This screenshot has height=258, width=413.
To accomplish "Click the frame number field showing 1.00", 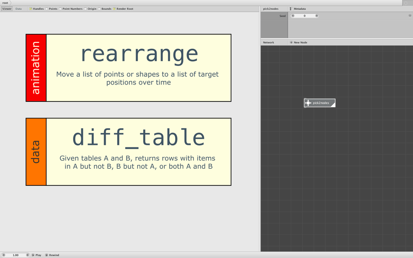I will pyautogui.click(x=16, y=255).
